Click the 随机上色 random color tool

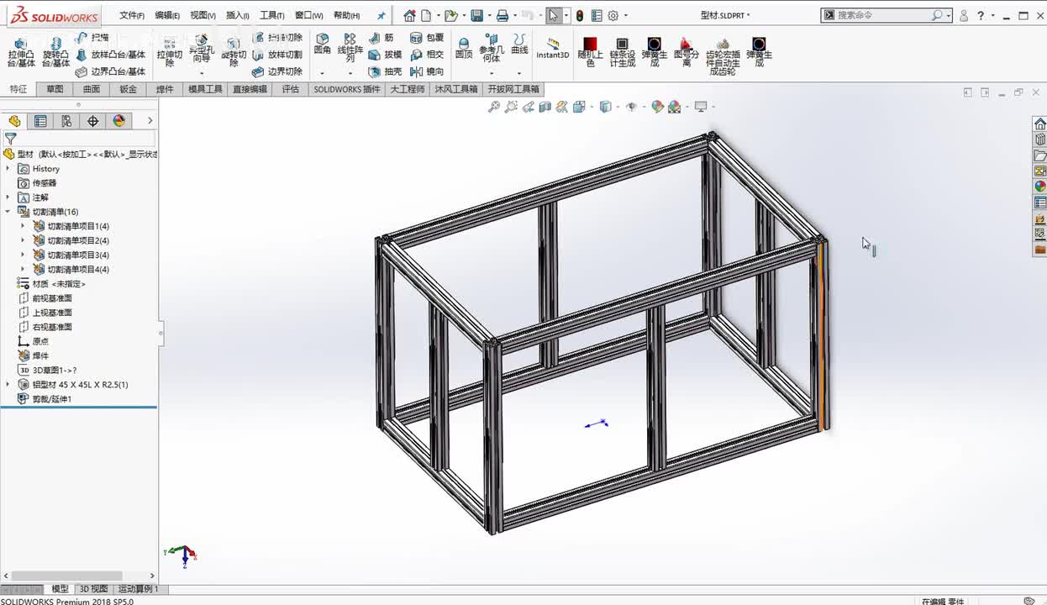point(590,52)
